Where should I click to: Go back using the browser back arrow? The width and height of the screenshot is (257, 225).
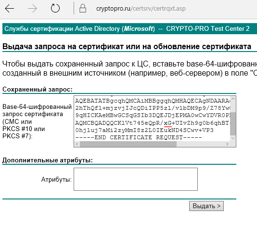10,8
